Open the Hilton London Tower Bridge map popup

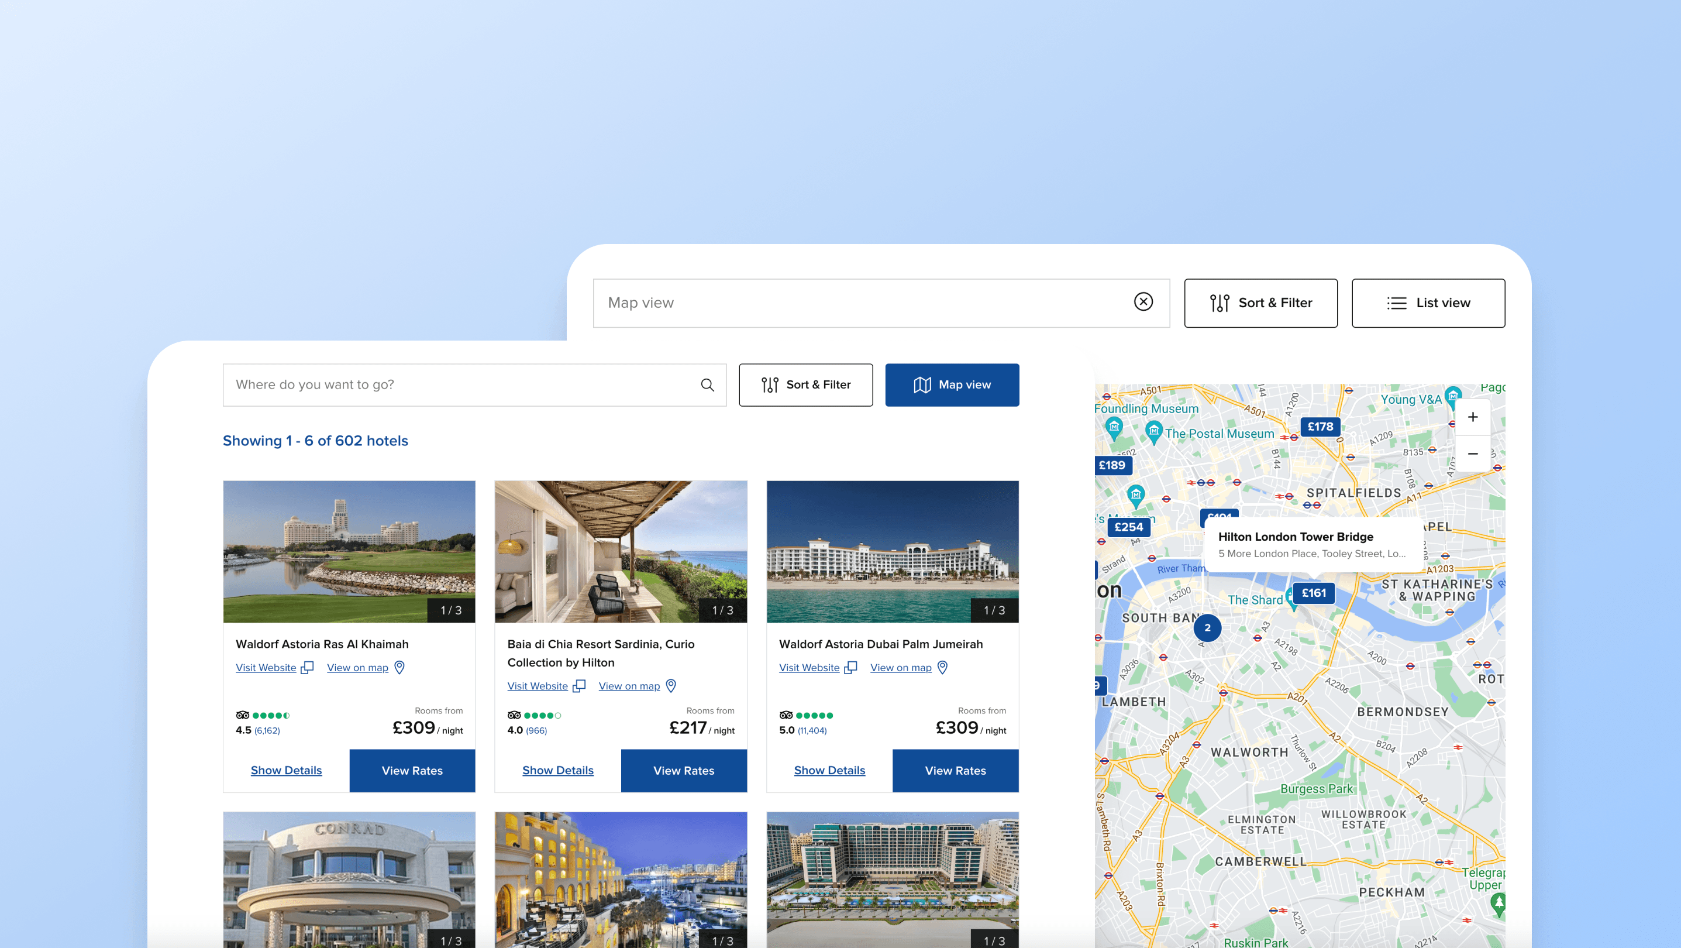[1313, 544]
